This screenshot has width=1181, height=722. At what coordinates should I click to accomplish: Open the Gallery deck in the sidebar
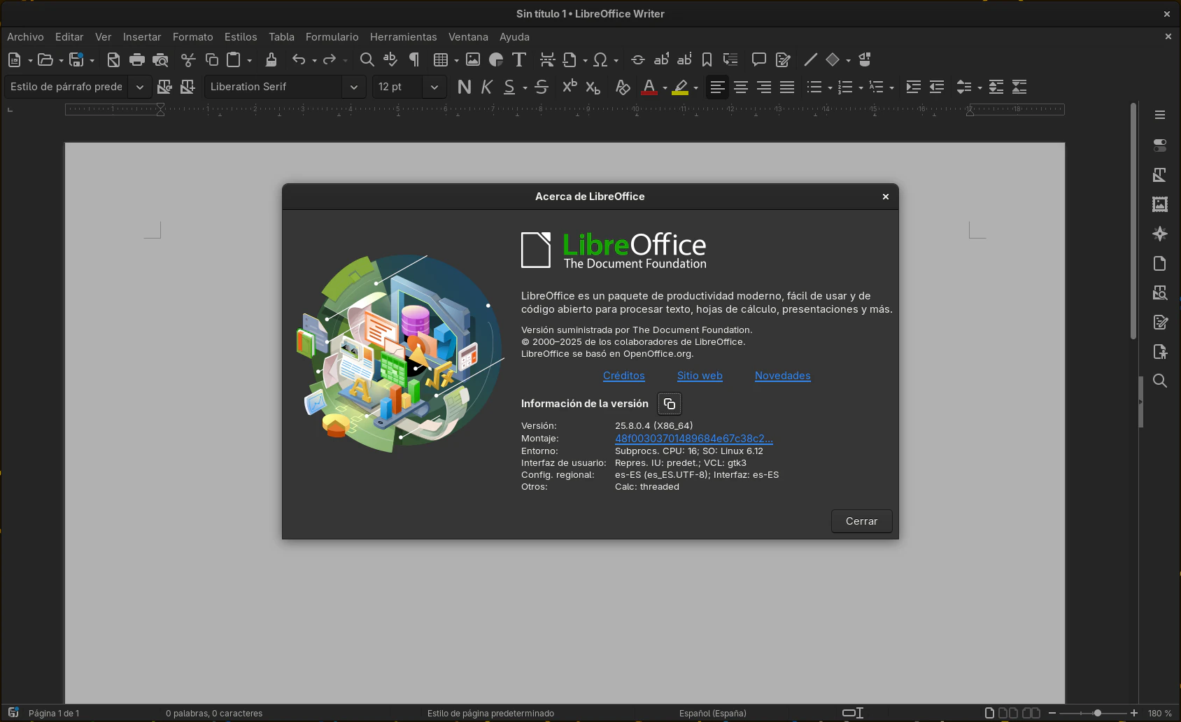(1160, 204)
